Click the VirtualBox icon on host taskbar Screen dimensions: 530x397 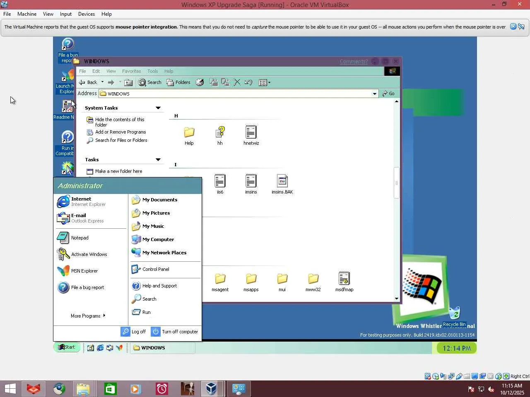coord(211,389)
